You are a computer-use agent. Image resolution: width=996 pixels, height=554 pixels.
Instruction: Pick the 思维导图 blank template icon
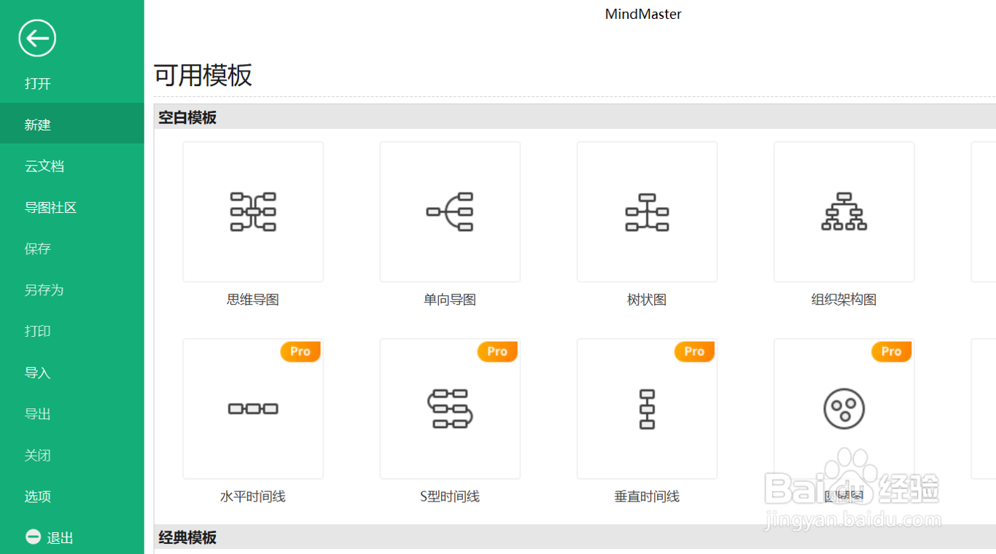tap(253, 211)
